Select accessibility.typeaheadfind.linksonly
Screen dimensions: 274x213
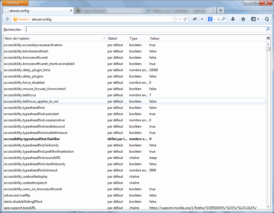[x=134, y=145]
